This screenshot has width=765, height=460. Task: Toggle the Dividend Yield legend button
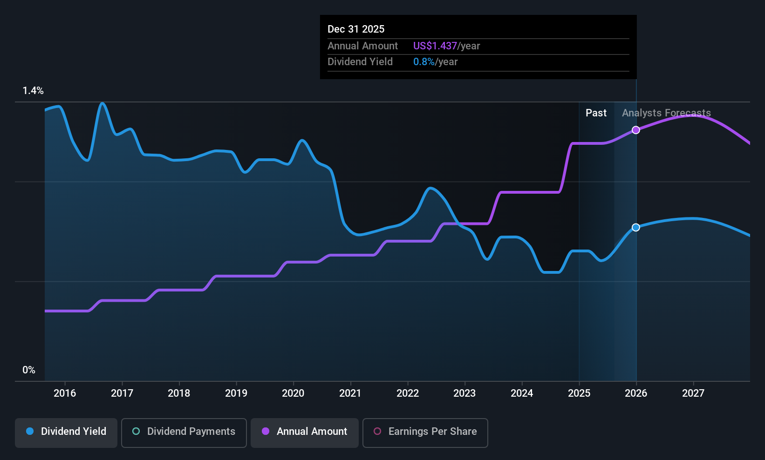[x=66, y=433]
